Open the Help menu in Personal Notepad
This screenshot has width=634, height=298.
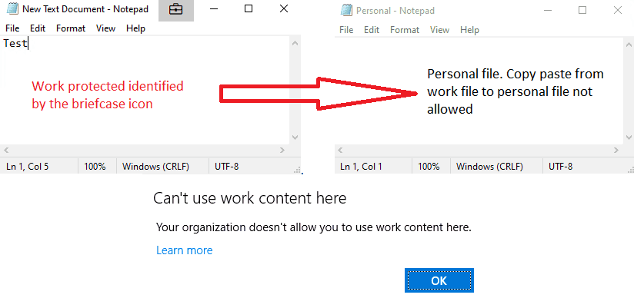point(469,30)
